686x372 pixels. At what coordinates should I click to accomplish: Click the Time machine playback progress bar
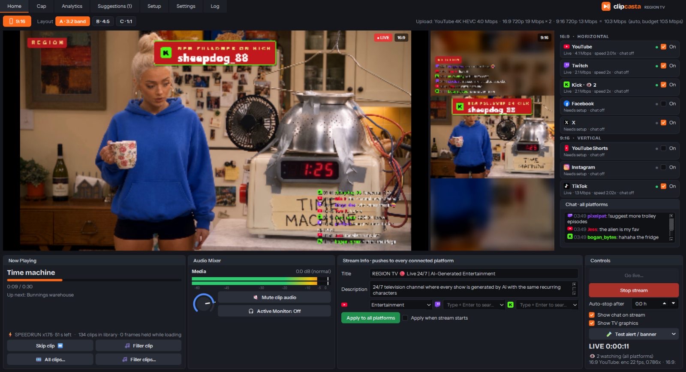pos(94,280)
